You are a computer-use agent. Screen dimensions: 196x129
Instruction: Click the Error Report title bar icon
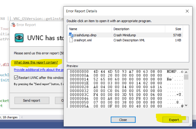point(13,25)
